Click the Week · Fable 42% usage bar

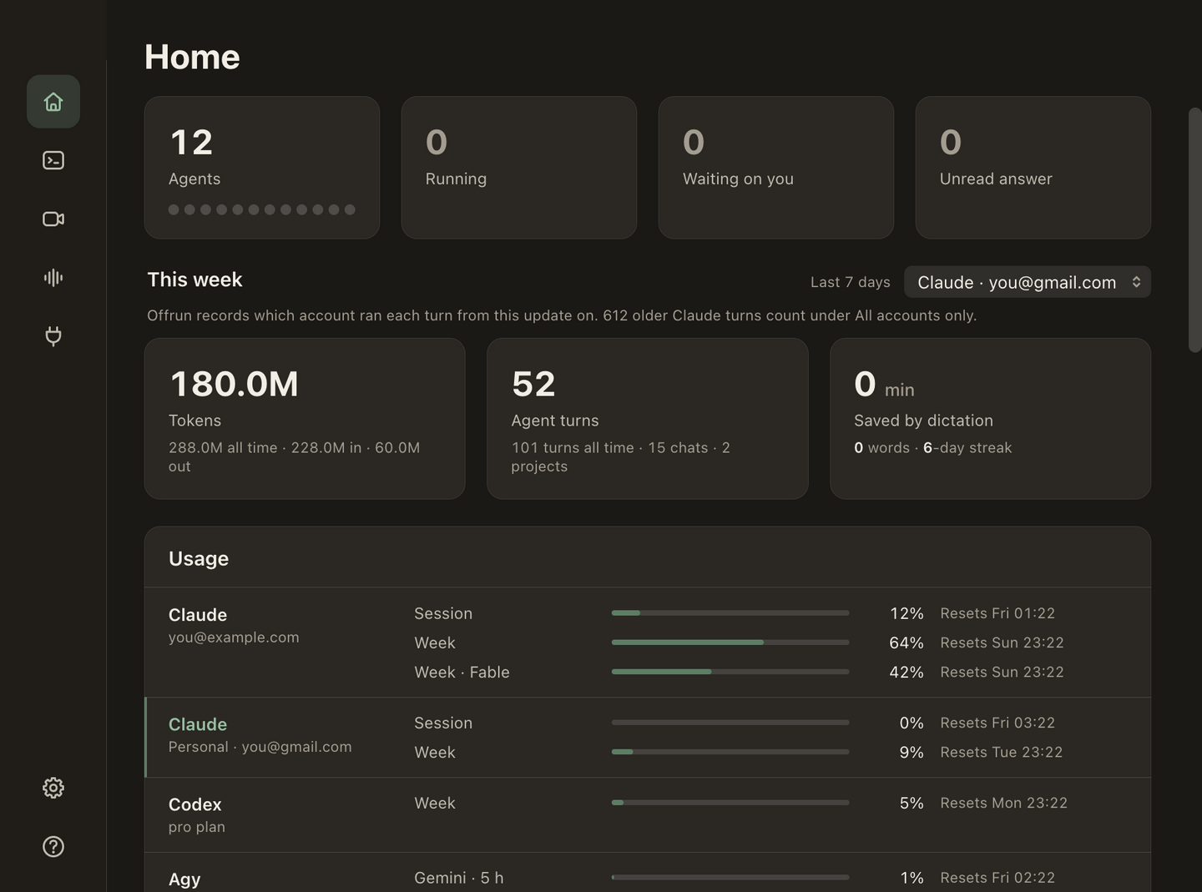coord(730,672)
